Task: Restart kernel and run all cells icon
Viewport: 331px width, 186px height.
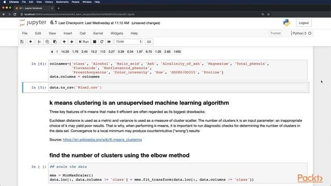Action: point(109,42)
